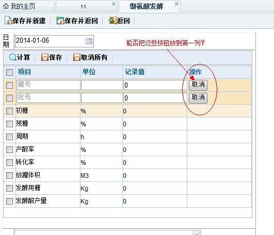Image resolution: width=274 pixels, height=235 pixels.
Task: Click the 取消所有 icon
Action: 77,57
